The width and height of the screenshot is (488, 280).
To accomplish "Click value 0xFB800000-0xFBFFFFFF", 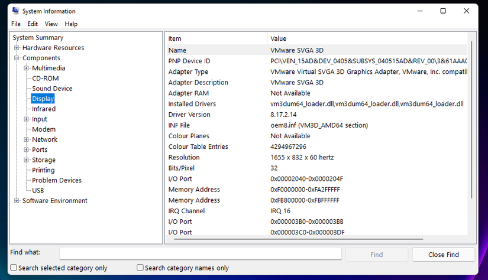I will click(x=305, y=200).
